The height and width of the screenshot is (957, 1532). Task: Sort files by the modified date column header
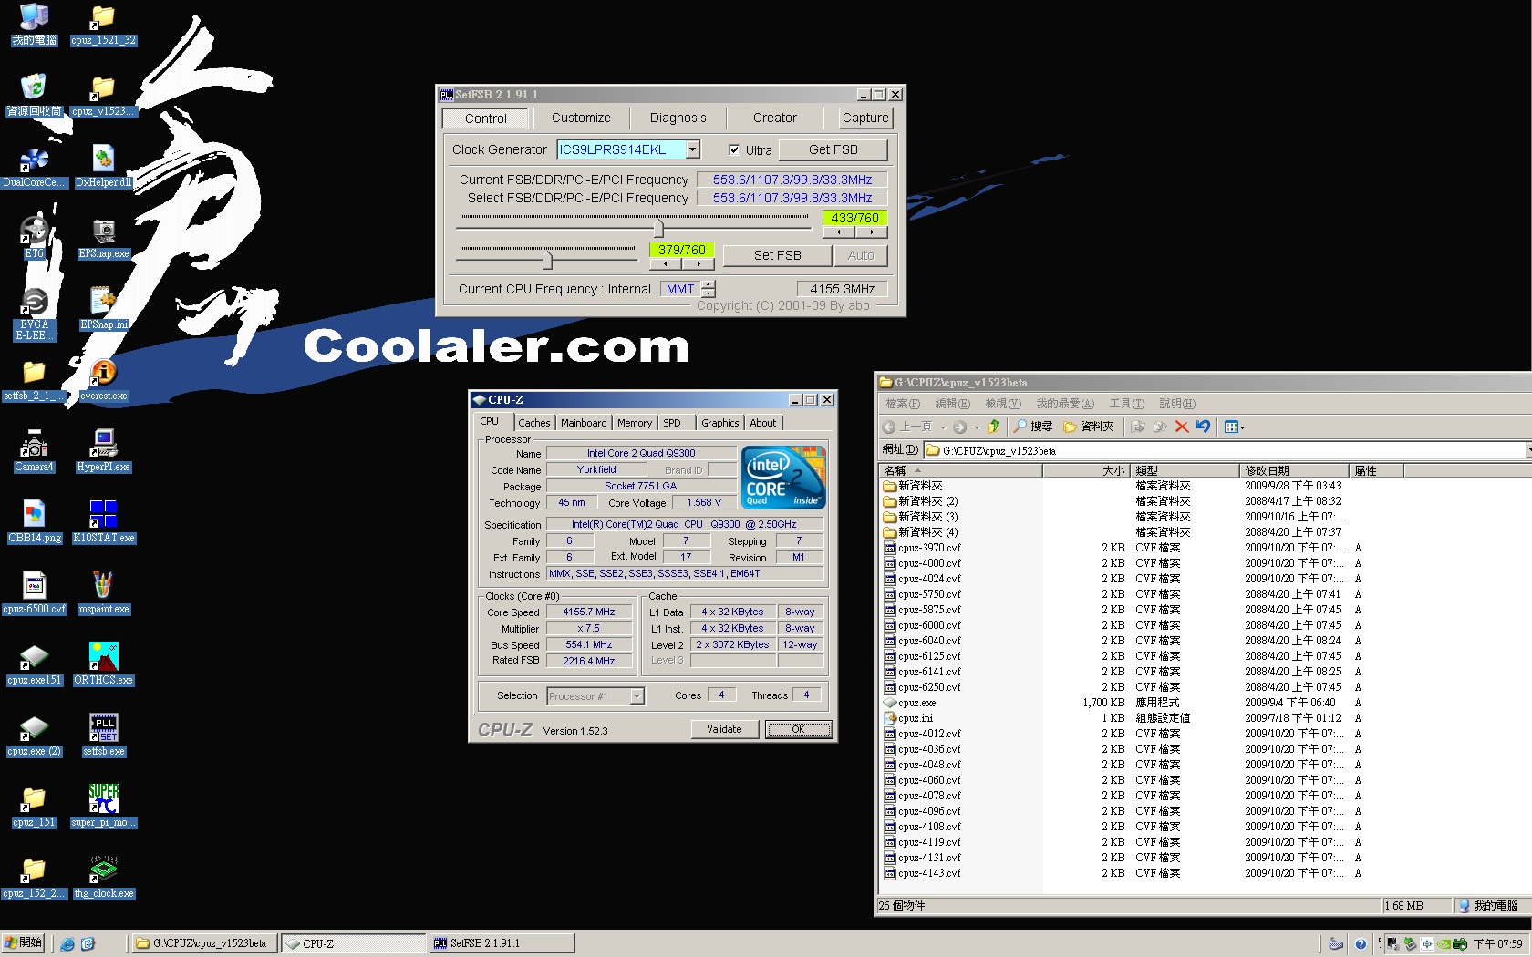tap(1294, 470)
